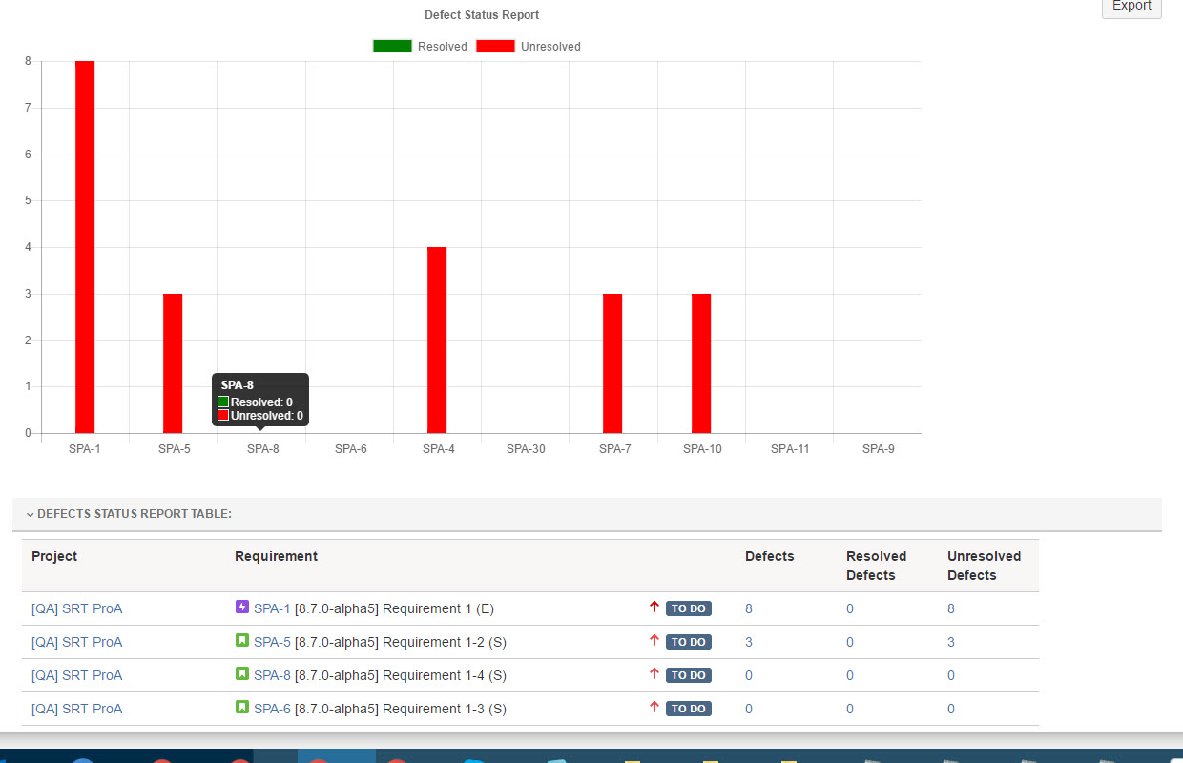The width and height of the screenshot is (1183, 763).
Task: Collapse the Defects Status Report Table section
Action: pyautogui.click(x=31, y=514)
